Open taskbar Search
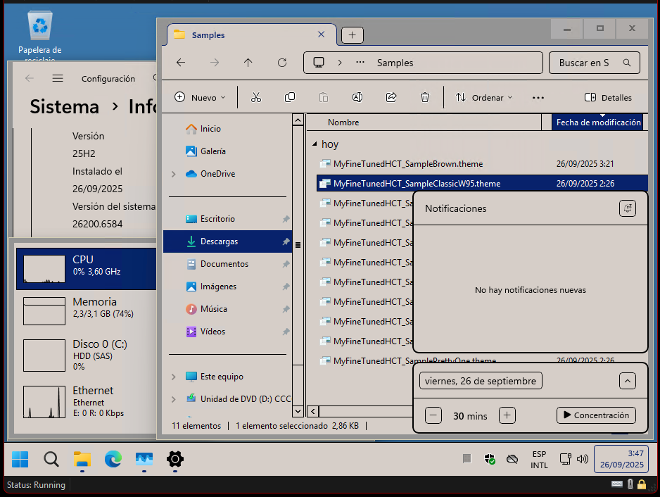Screen dimensions: 660x497 point(51,459)
